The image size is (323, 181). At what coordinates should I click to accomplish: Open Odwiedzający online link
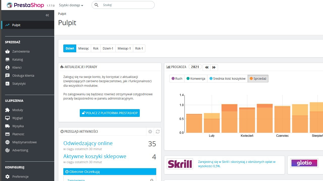[88, 143]
